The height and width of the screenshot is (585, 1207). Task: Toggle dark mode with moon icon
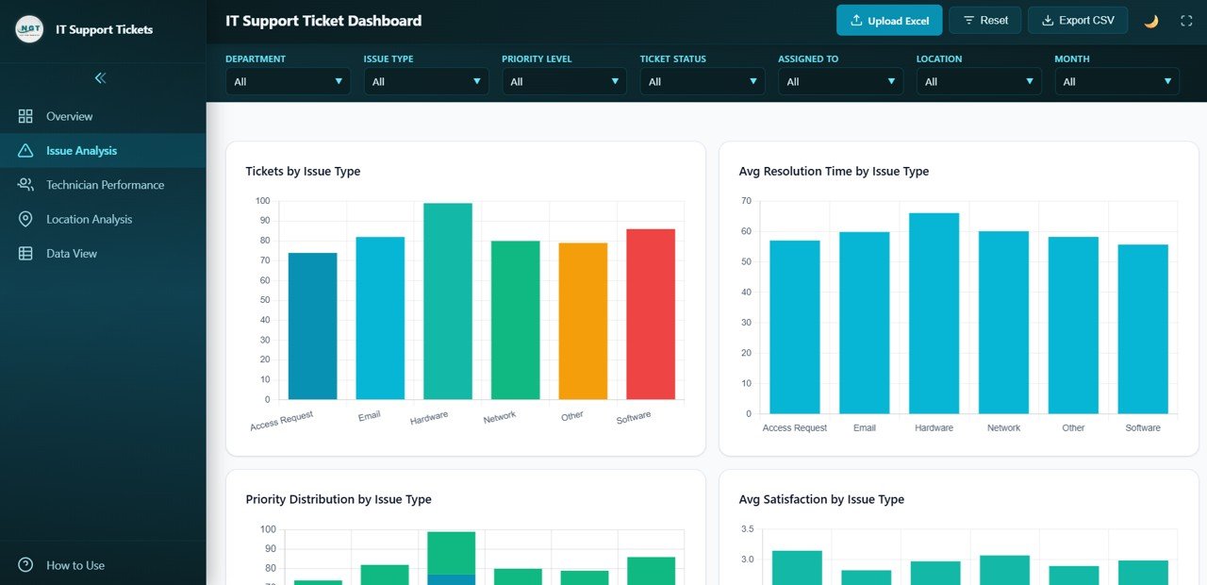[1151, 21]
